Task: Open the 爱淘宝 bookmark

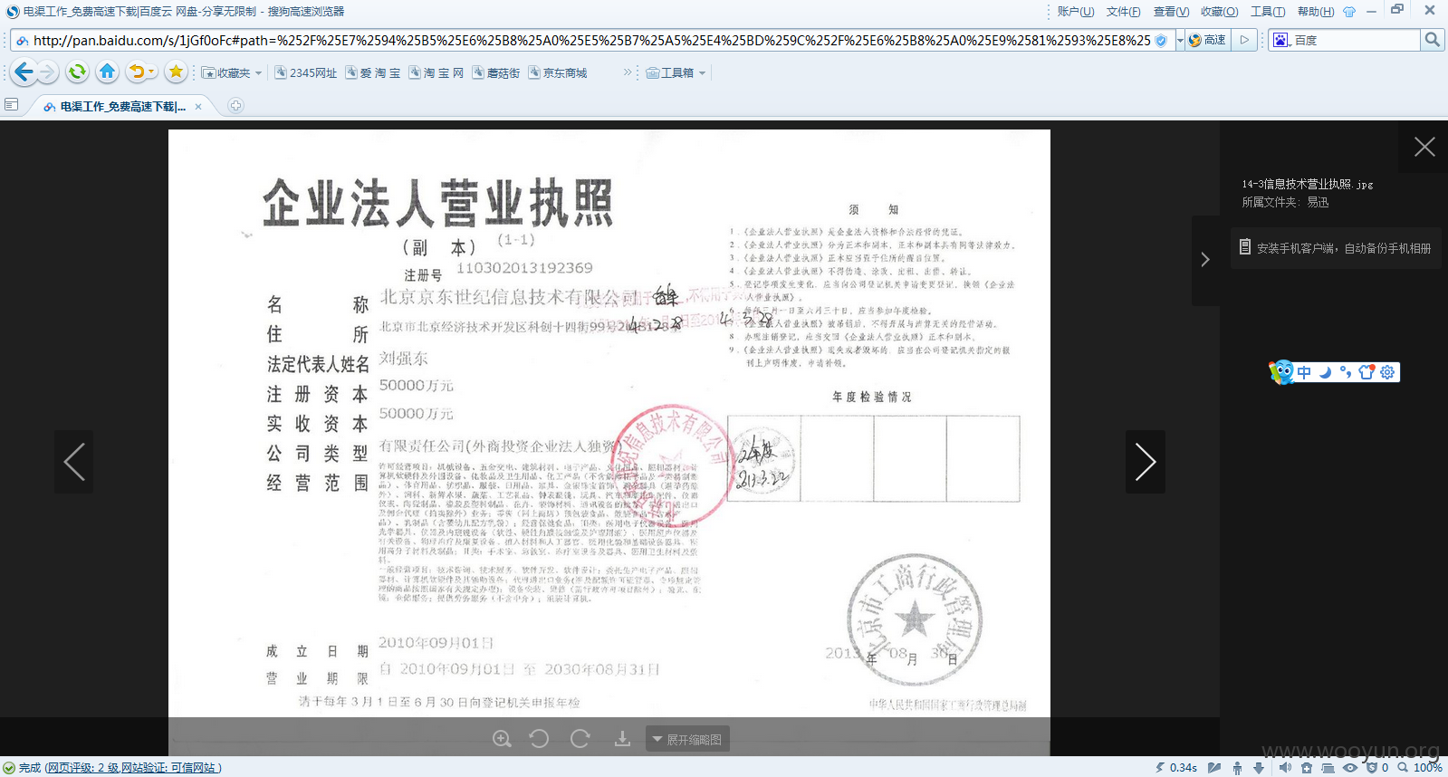Action: 372,72
